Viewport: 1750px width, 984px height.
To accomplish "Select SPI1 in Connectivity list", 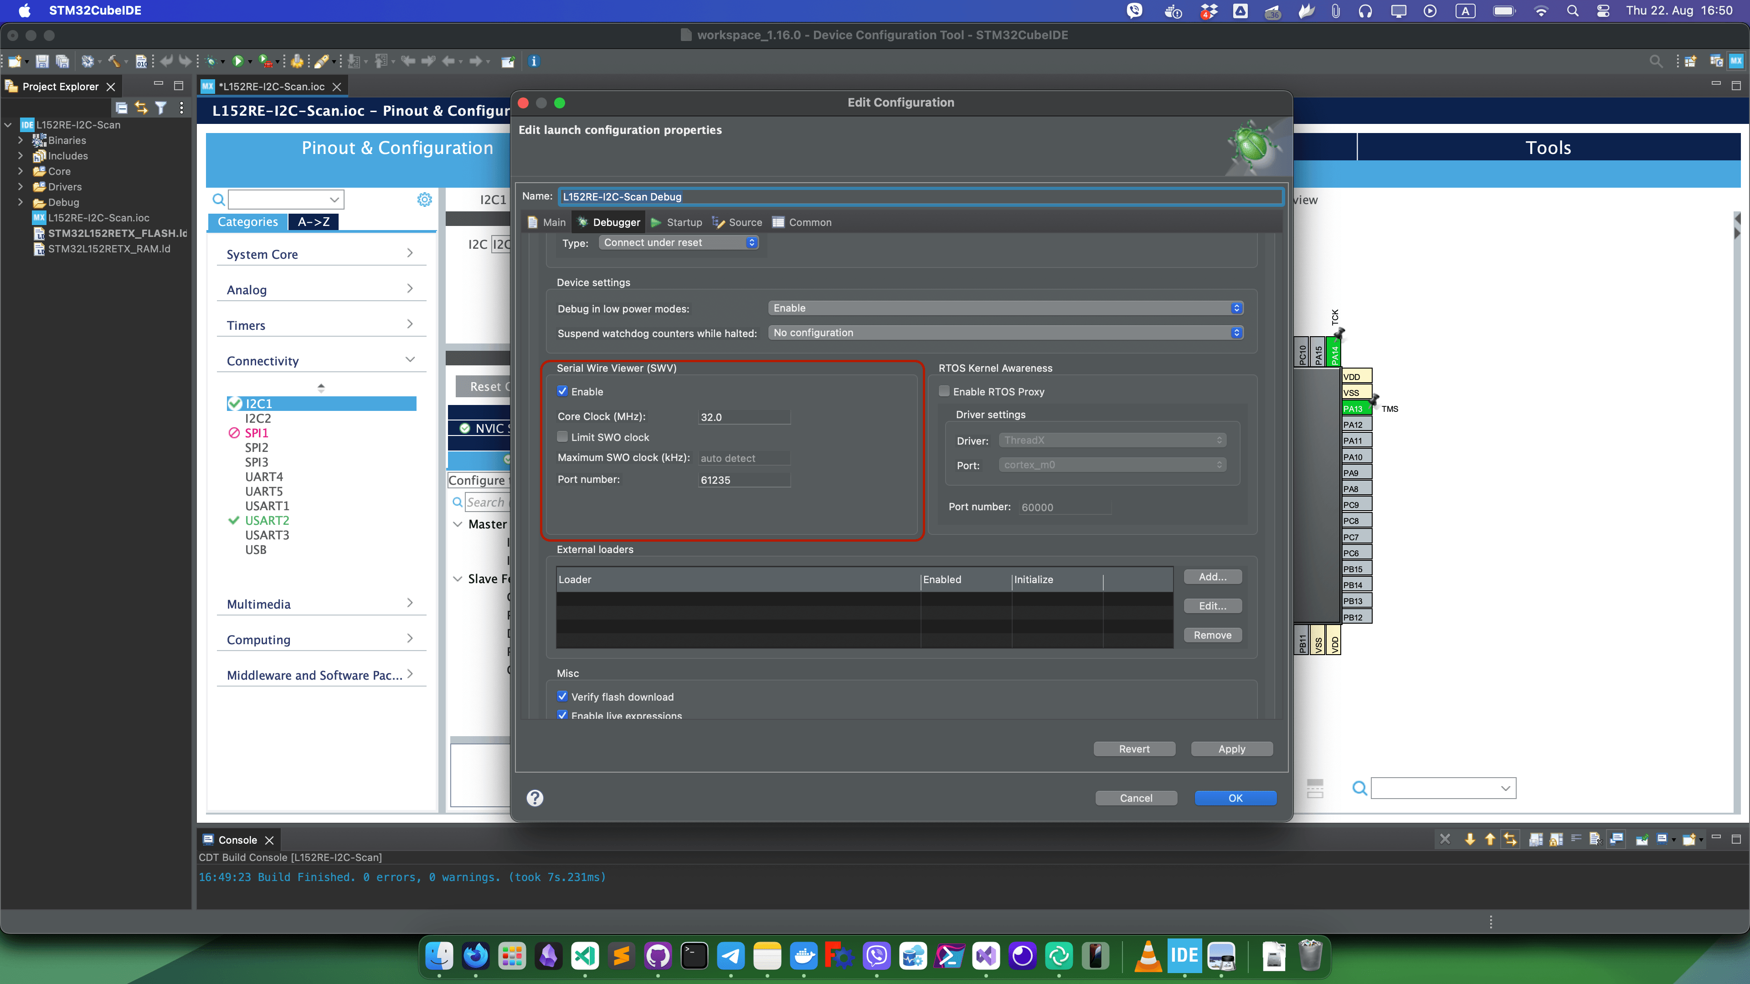I will pos(257,433).
